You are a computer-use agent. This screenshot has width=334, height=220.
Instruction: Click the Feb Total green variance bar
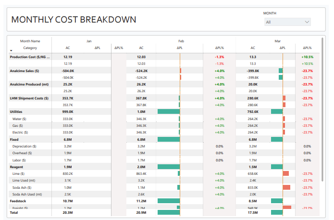pyautogui.click(x=169, y=212)
